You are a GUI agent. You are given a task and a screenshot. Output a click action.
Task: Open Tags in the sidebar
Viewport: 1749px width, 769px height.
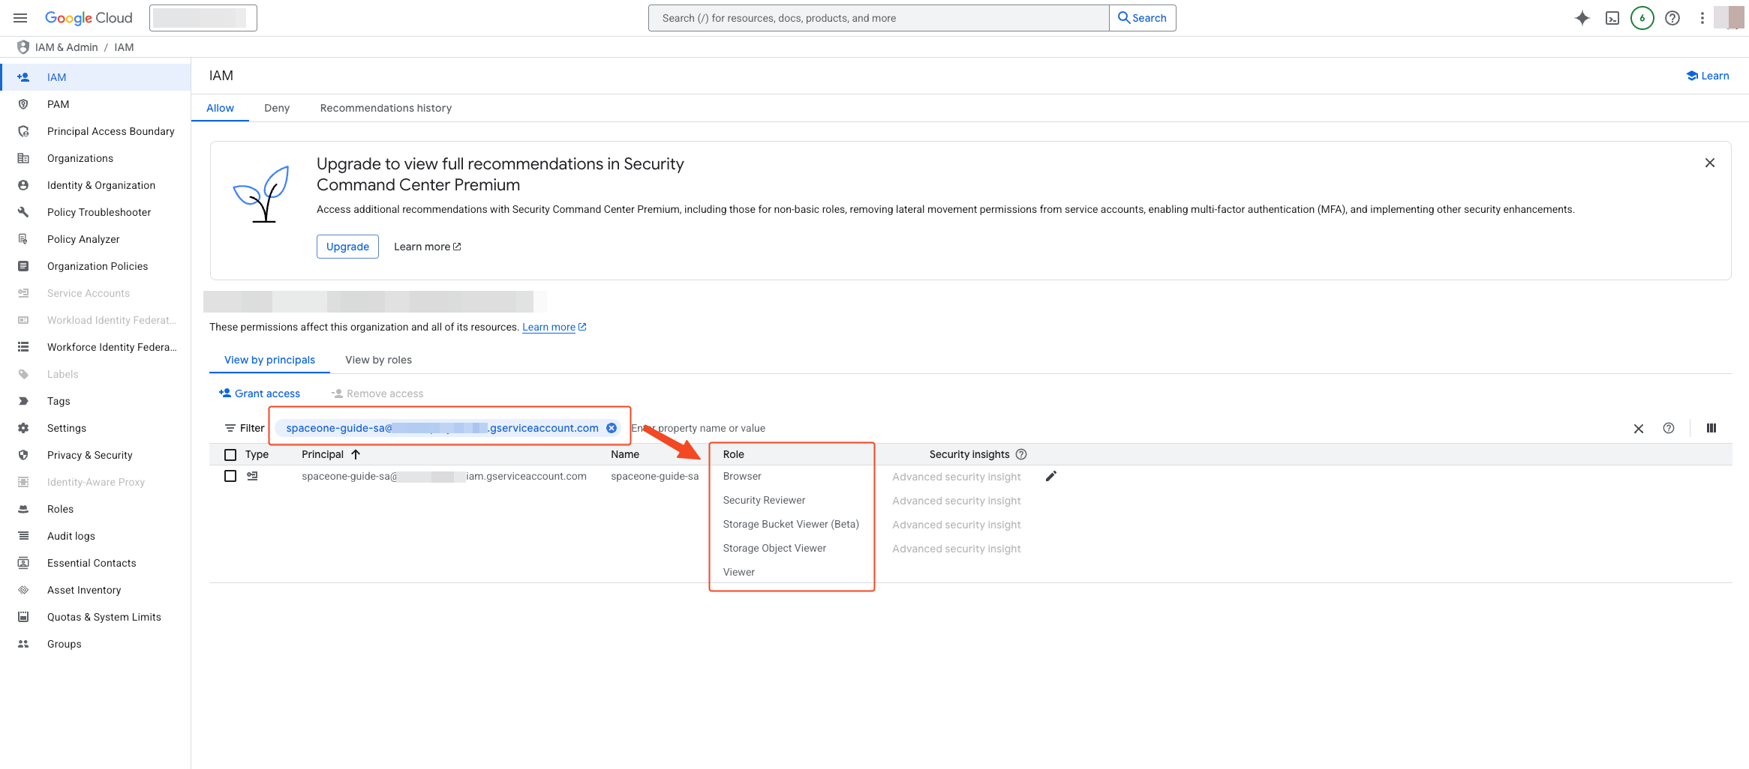[x=95, y=401]
